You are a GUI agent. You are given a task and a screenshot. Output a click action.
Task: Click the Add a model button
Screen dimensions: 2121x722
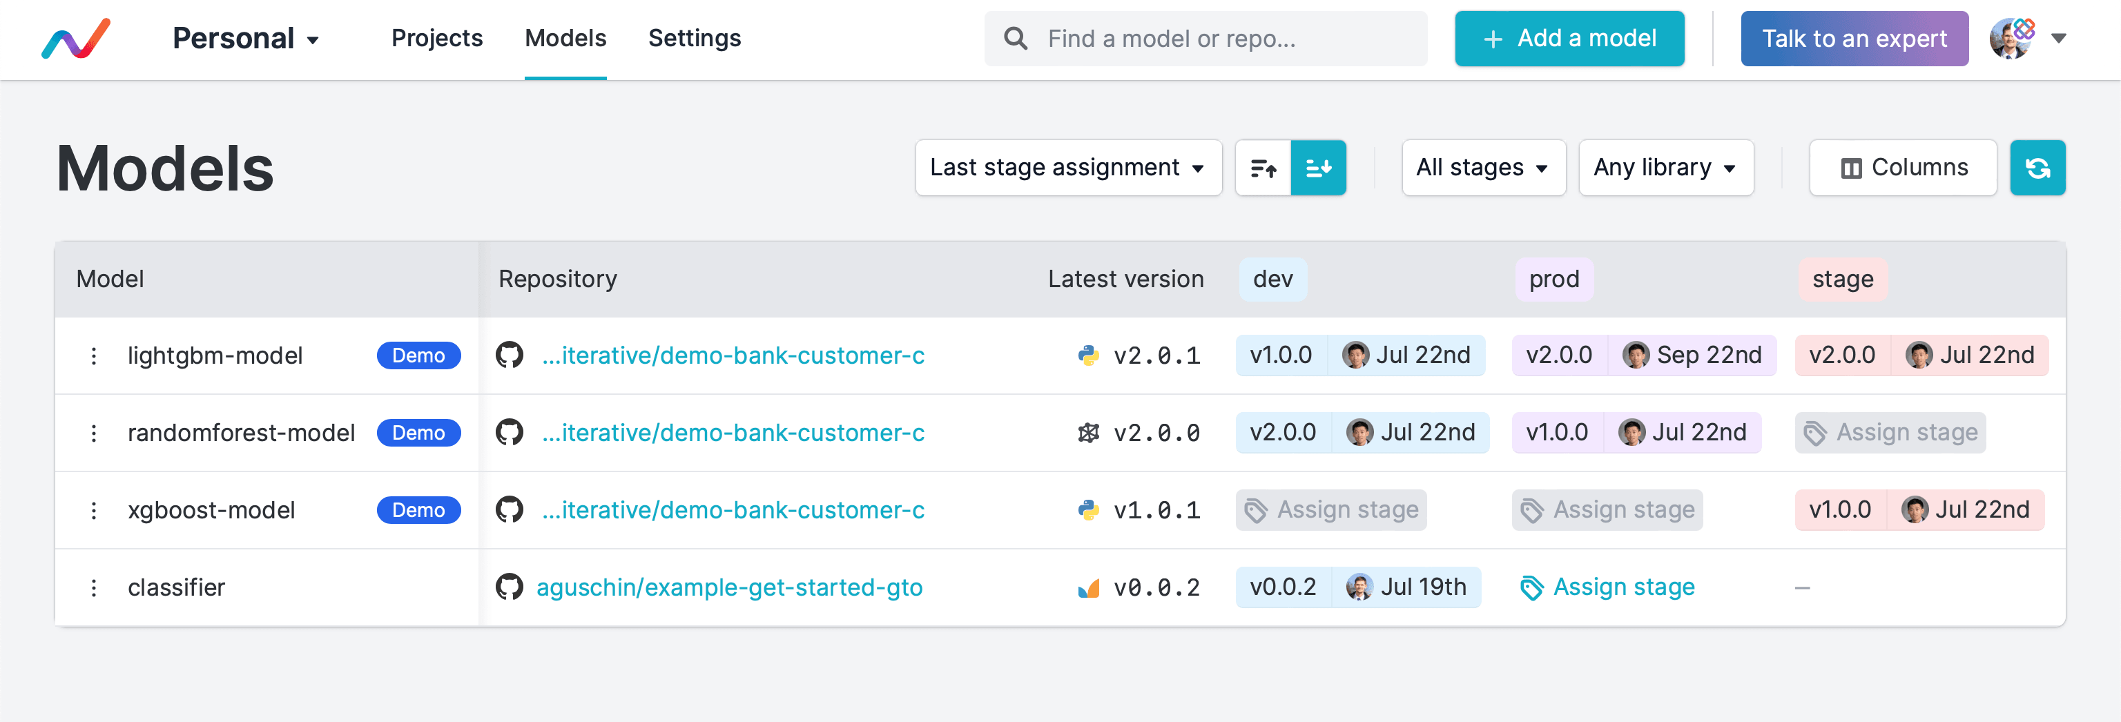[x=1569, y=39]
